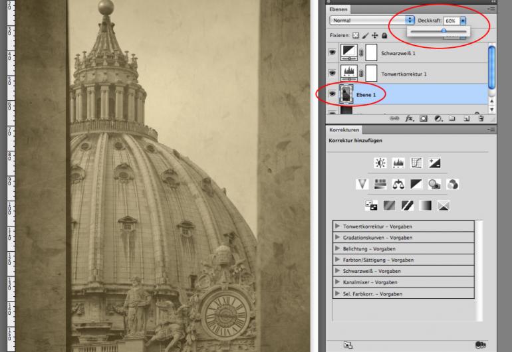This screenshot has height=352, width=512.
Task: Click the Ebenen list scroll down arrow
Action: [492, 110]
